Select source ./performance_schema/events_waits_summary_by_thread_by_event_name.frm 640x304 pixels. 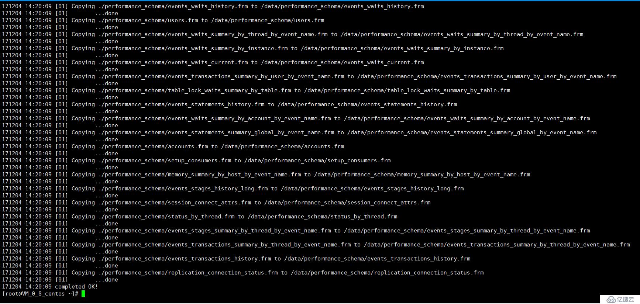(x=213, y=34)
